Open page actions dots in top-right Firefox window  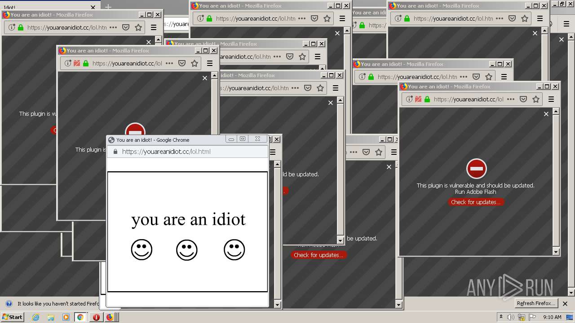500,18
